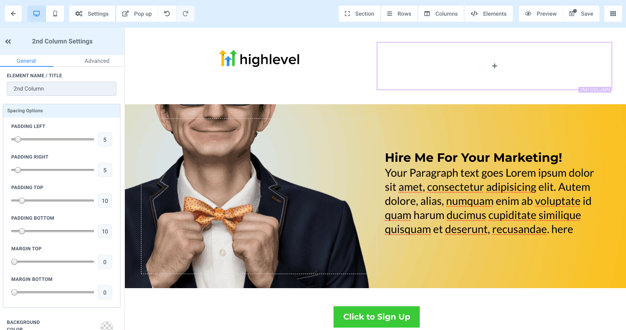Image resolution: width=626 pixels, height=330 pixels.
Task: Open Settings in the top toolbar
Action: [92, 14]
